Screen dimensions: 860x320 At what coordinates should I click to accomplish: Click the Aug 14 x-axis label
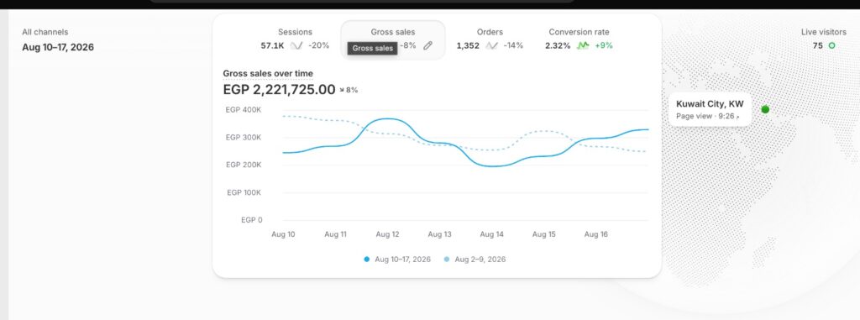491,234
